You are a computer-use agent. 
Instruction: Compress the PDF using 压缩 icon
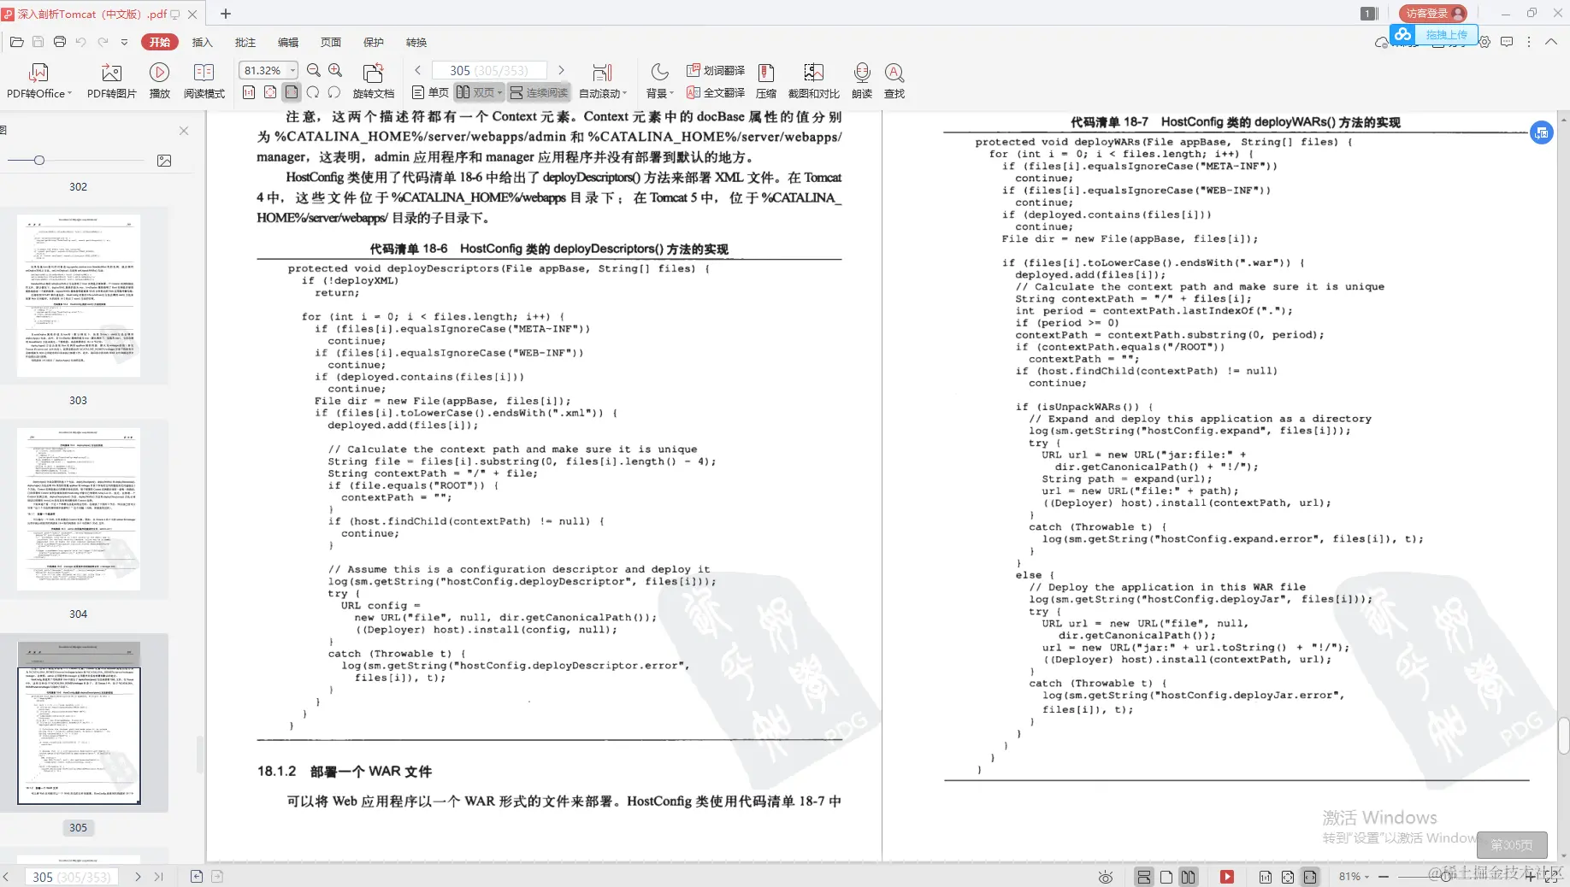point(765,79)
